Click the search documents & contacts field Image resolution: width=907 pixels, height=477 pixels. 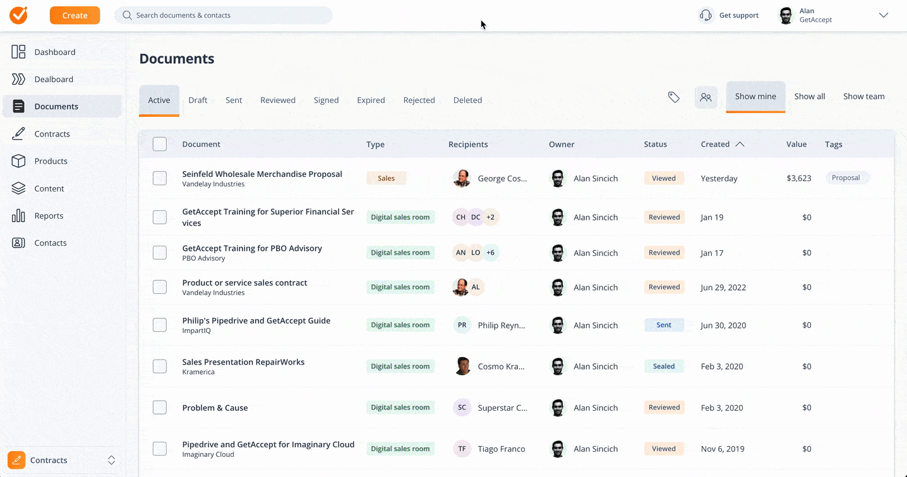point(224,15)
